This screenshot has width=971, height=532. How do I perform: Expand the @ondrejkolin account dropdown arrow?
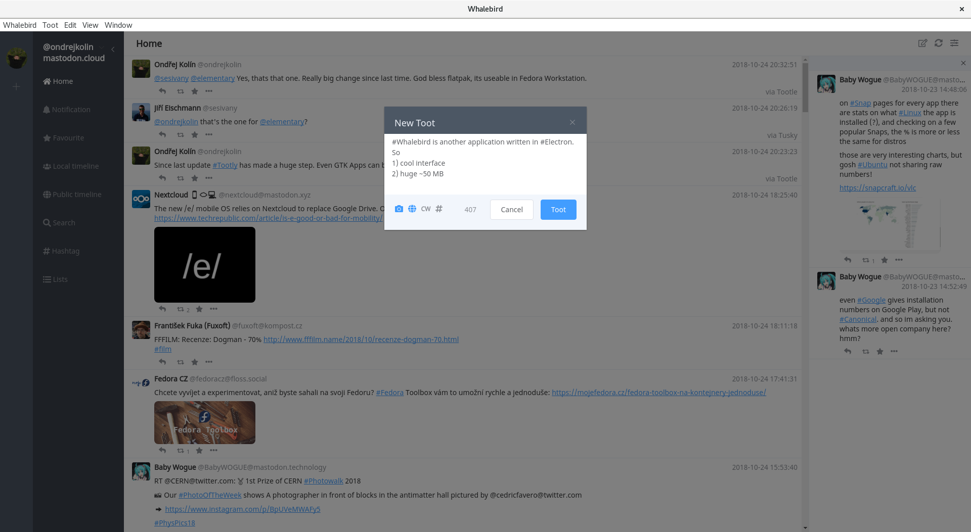tap(102, 47)
